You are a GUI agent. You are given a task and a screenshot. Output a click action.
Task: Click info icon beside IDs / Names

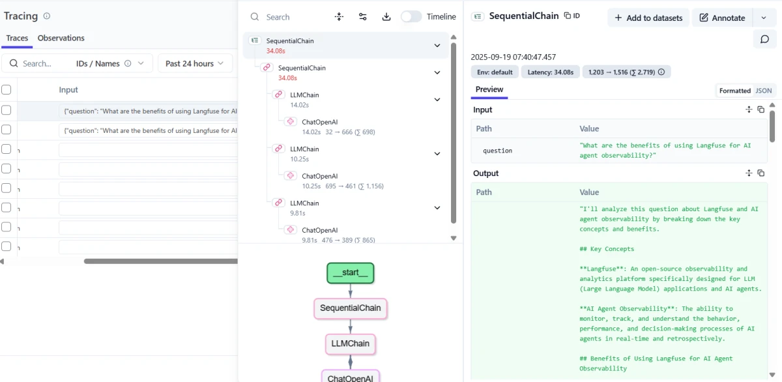[128, 63]
